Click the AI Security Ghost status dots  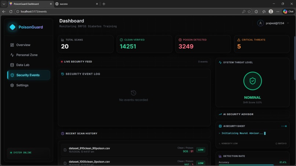(284, 126)
